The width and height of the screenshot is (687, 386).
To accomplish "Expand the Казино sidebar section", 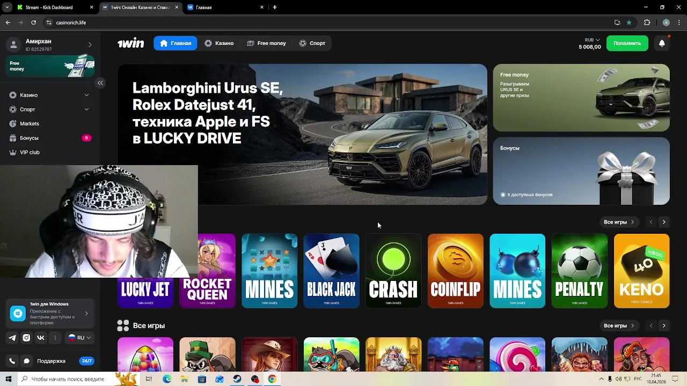I will 86,95.
